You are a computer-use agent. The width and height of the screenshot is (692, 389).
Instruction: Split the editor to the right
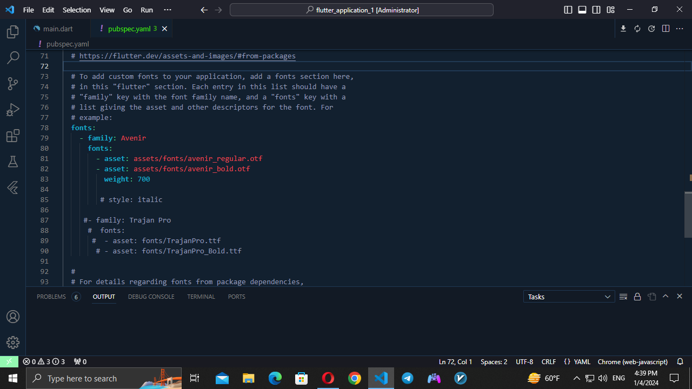point(666,29)
